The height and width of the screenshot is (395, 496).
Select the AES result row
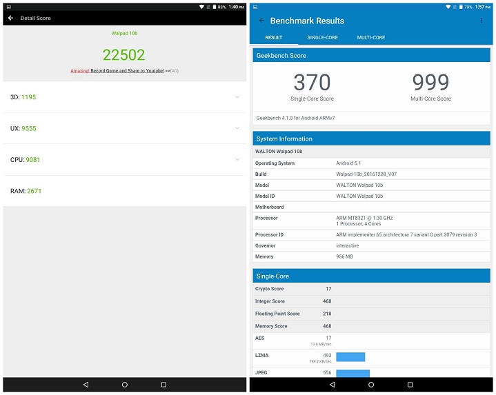pos(371,341)
